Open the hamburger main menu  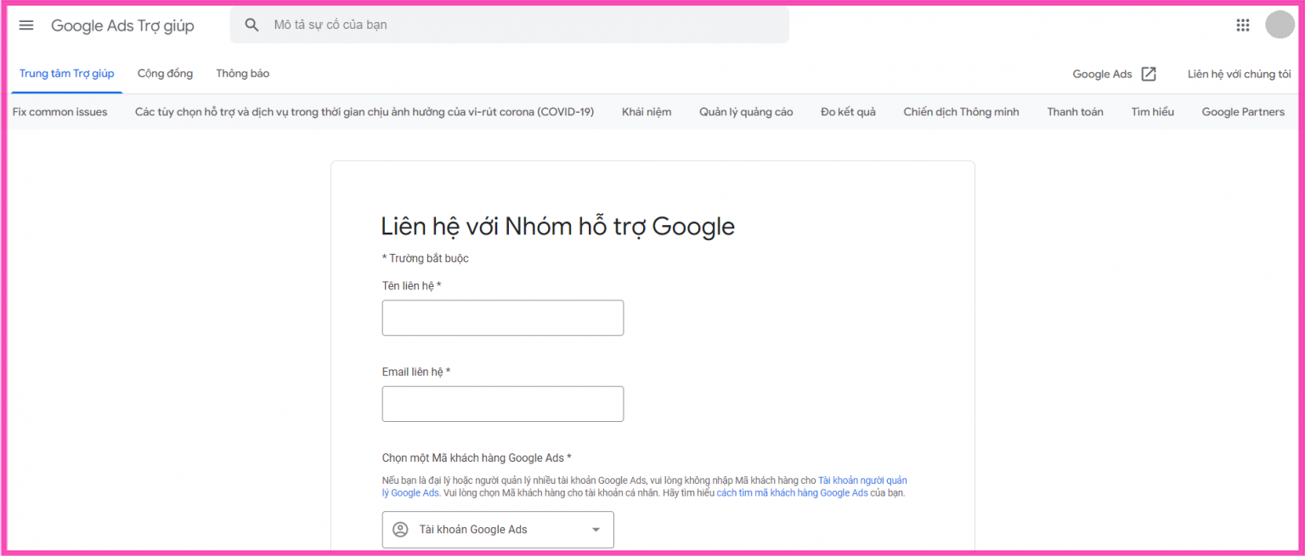pyautogui.click(x=26, y=25)
